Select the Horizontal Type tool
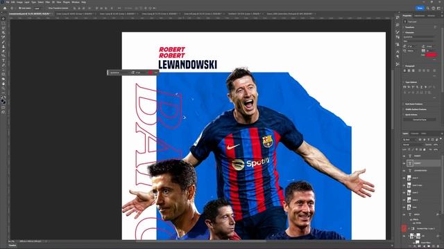This screenshot has height=249, width=444. tap(3, 60)
